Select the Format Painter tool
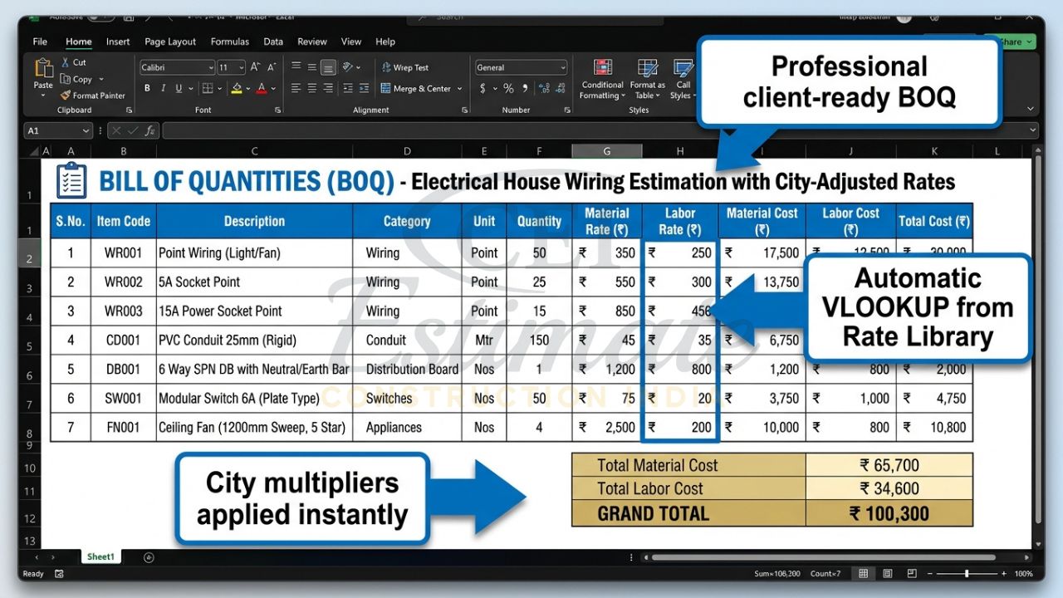The height and width of the screenshot is (598, 1063). tap(92, 95)
